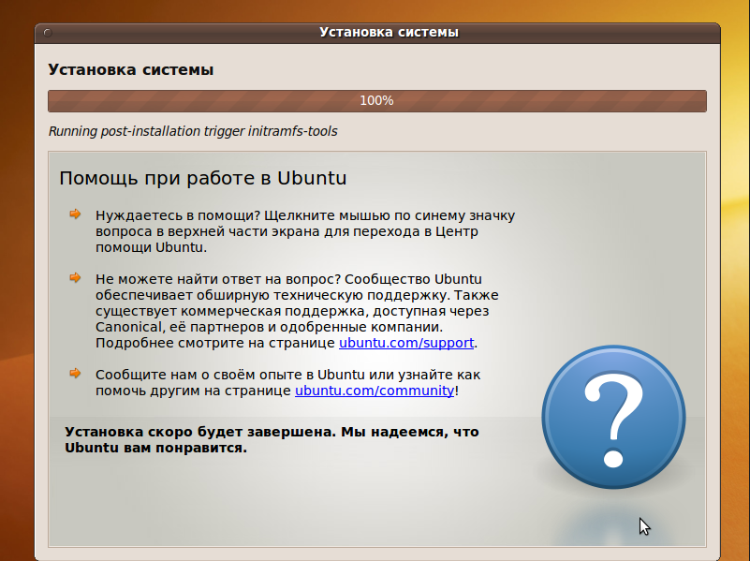This screenshot has width=750, height=561.
Task: Click the 'Нуждаетесь в помощи?' paragraph
Action: 305,231
